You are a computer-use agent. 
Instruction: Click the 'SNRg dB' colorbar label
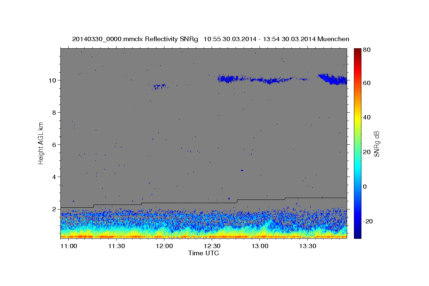pyautogui.click(x=376, y=144)
